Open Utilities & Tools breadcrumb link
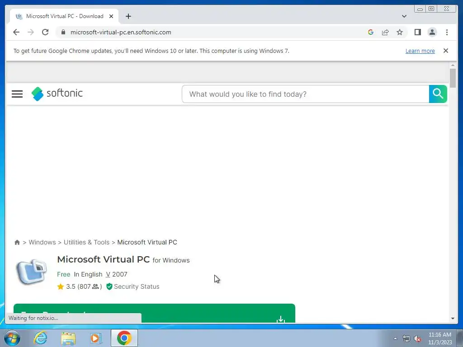463x347 pixels. (86, 242)
